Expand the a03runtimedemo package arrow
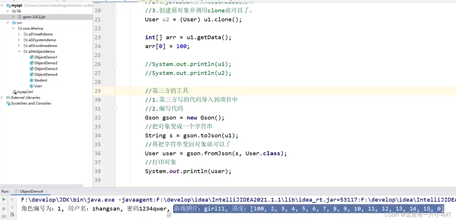 [19, 45]
